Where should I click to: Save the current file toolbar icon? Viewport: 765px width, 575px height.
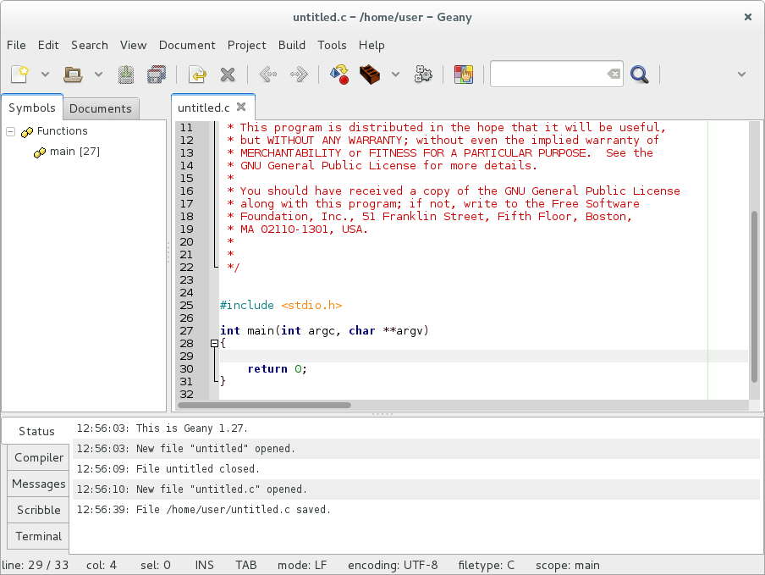(x=126, y=75)
